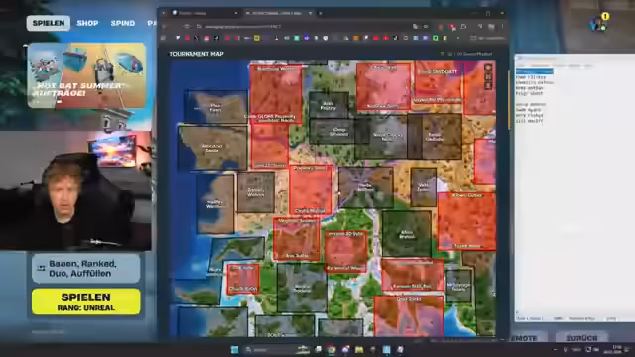Switch to the SPIELEN tab
This screenshot has height=357, width=635.
tap(49, 23)
